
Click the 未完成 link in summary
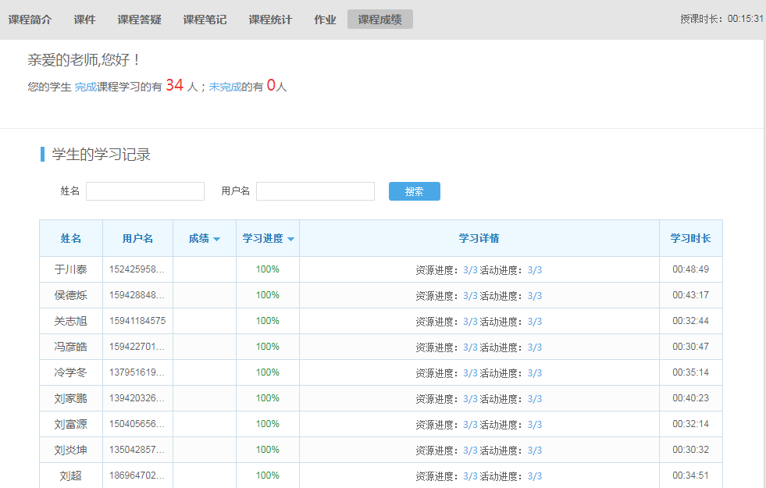[x=225, y=87]
